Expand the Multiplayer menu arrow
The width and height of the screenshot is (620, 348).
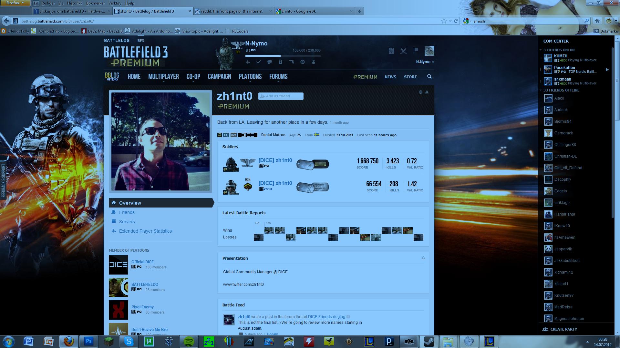click(163, 82)
